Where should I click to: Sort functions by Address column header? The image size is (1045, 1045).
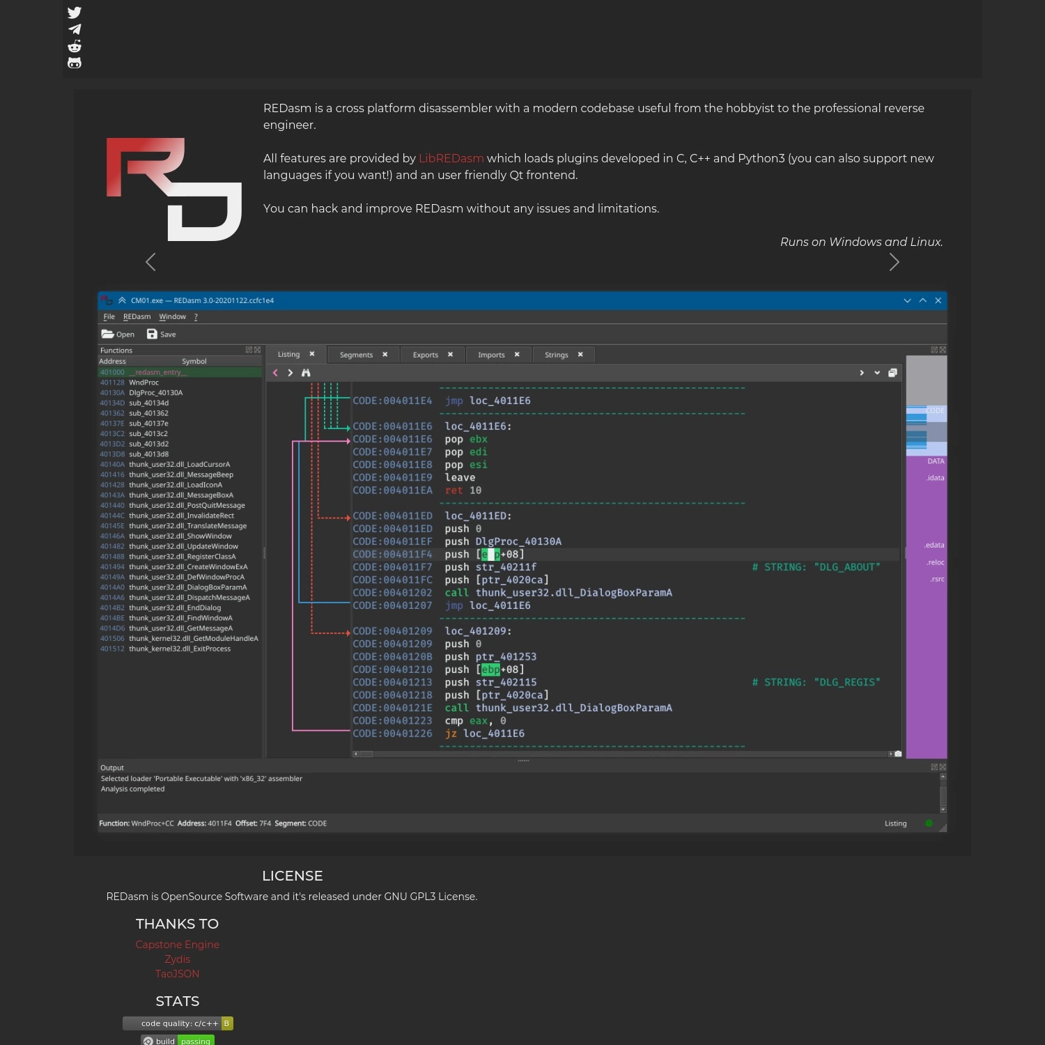pyautogui.click(x=112, y=361)
